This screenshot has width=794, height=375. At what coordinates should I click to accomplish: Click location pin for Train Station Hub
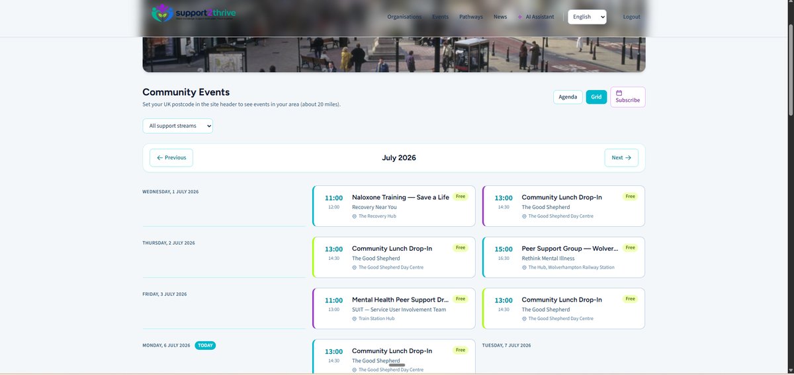(355, 319)
